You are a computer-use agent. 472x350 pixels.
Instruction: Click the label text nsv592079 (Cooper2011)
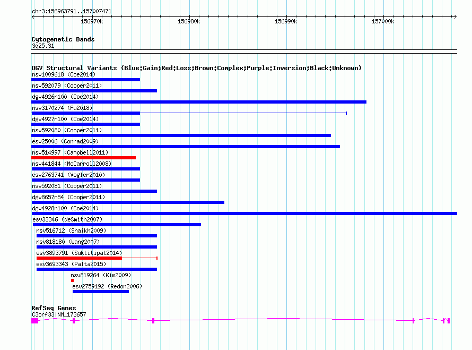pos(67,86)
